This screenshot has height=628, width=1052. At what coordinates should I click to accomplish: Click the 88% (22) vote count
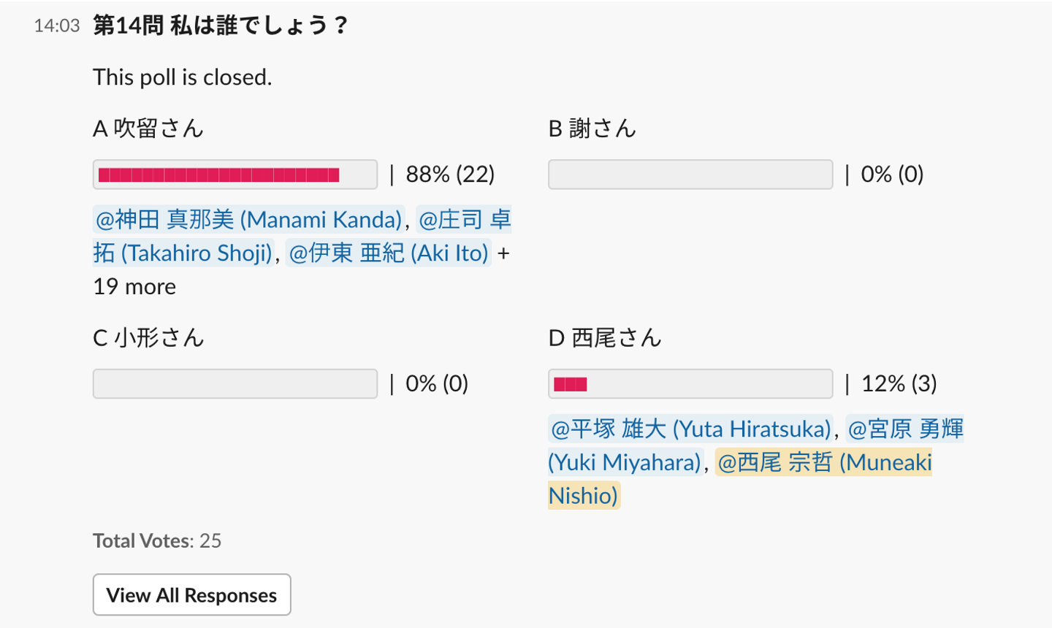pyautogui.click(x=450, y=175)
